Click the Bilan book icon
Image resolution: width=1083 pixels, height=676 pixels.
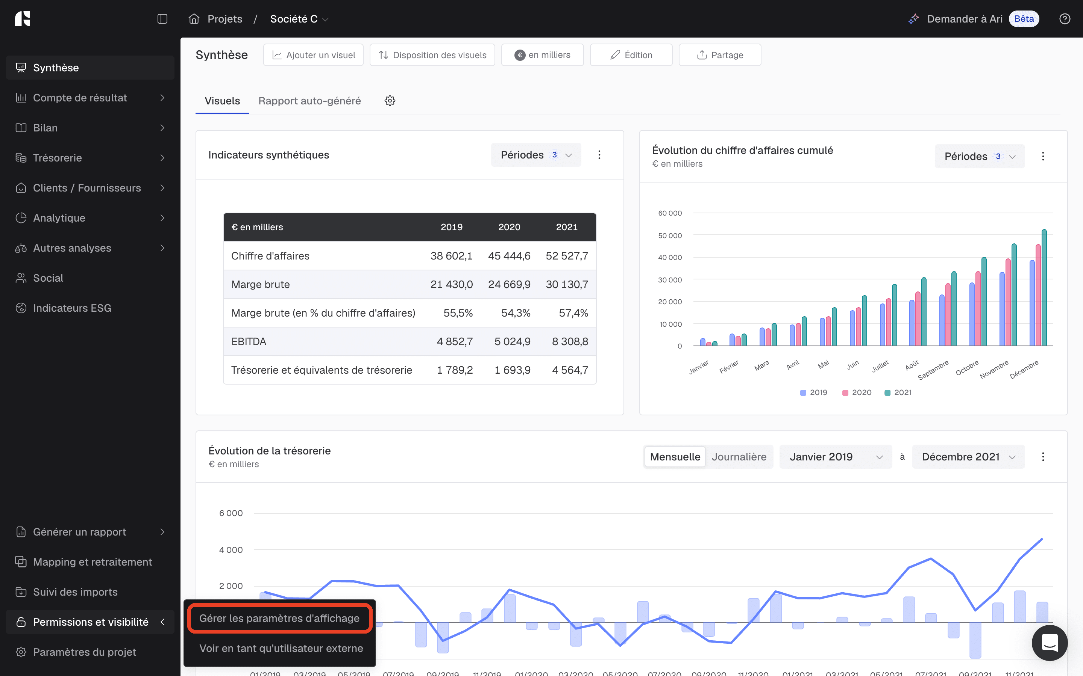21,128
